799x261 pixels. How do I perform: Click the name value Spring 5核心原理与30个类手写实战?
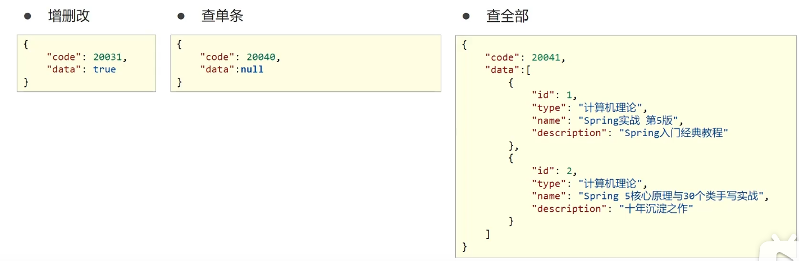click(672, 196)
